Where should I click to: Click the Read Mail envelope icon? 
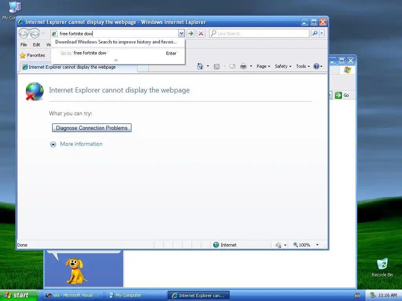click(232, 66)
